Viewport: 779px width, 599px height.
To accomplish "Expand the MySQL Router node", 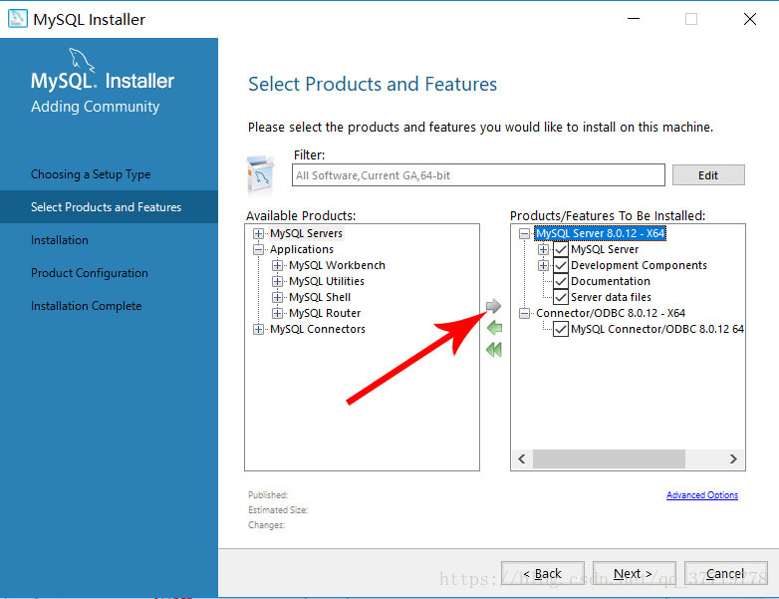I will click(x=277, y=313).
